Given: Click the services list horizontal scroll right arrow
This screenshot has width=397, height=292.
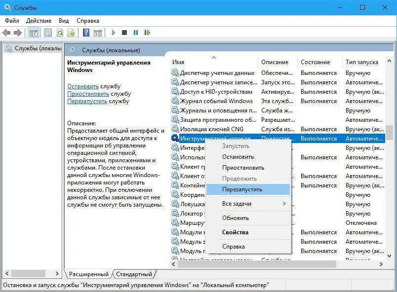Looking at the screenshot, I should tap(381, 264).
